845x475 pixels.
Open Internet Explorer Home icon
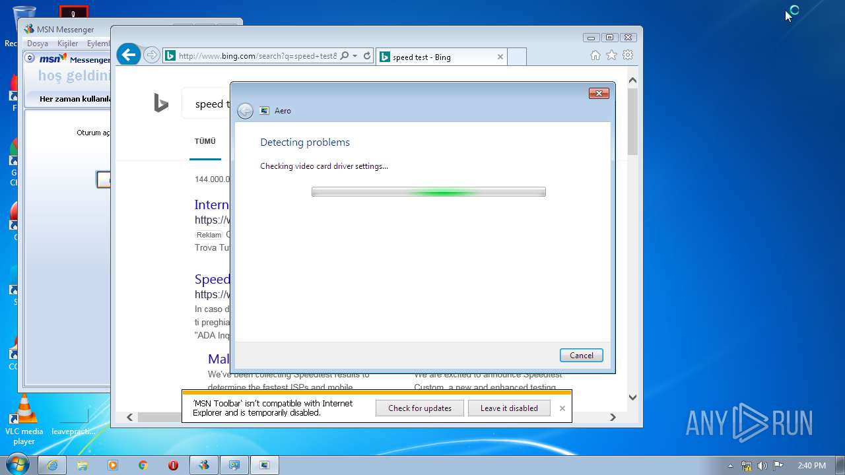click(595, 55)
